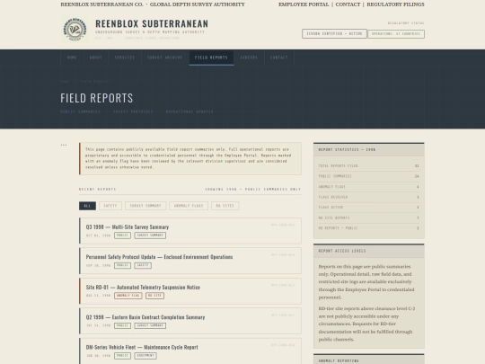Click Public tag on Q3 1998 report
The width and height of the screenshot is (485, 364).
pyautogui.click(x=122, y=235)
